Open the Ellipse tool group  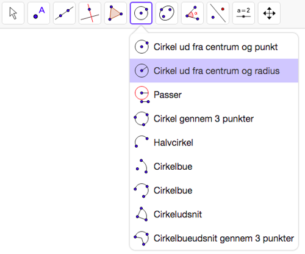click(x=167, y=13)
